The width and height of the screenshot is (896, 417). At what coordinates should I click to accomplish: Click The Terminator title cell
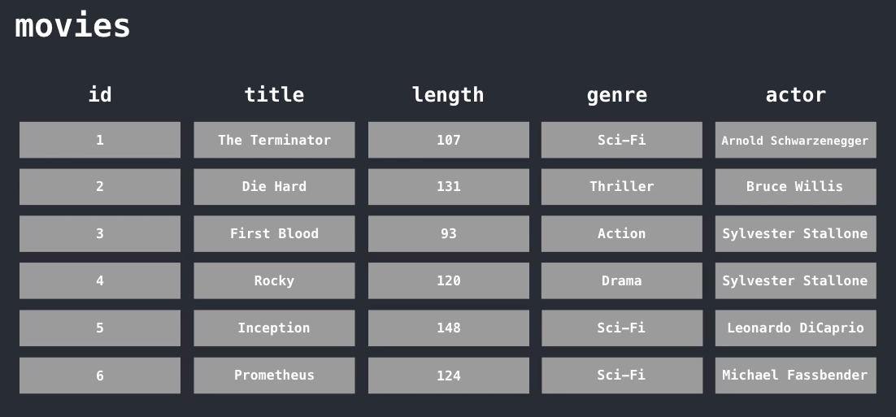[x=274, y=140]
